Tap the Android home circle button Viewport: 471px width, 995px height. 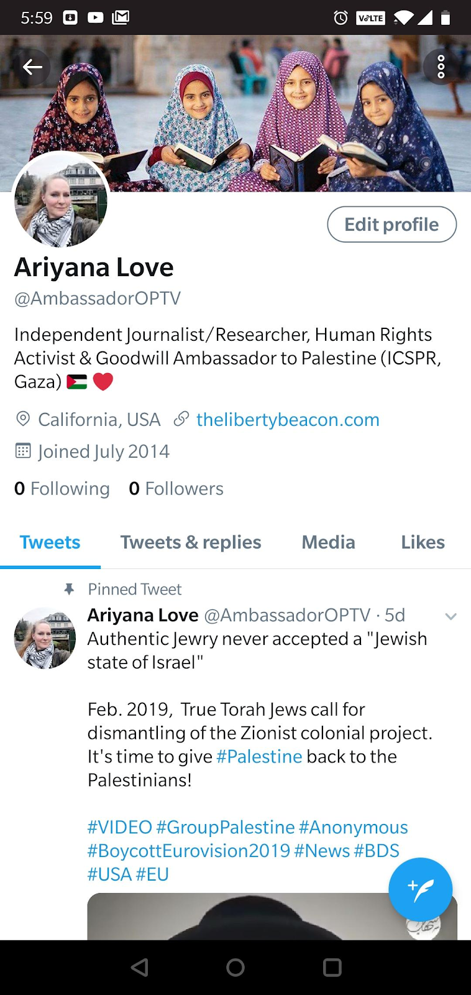coord(236,967)
